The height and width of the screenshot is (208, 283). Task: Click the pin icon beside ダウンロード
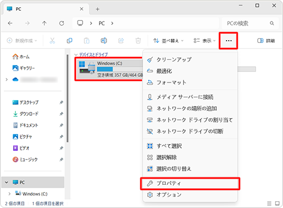tap(61, 114)
